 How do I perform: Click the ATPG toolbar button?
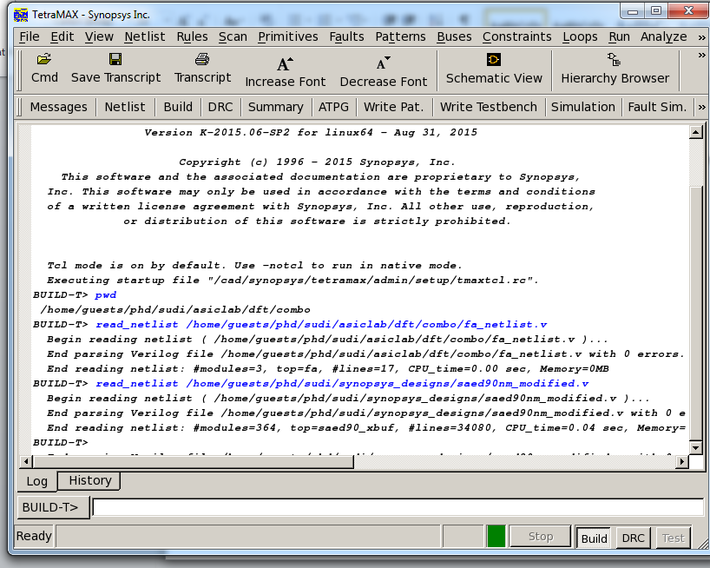coord(333,108)
